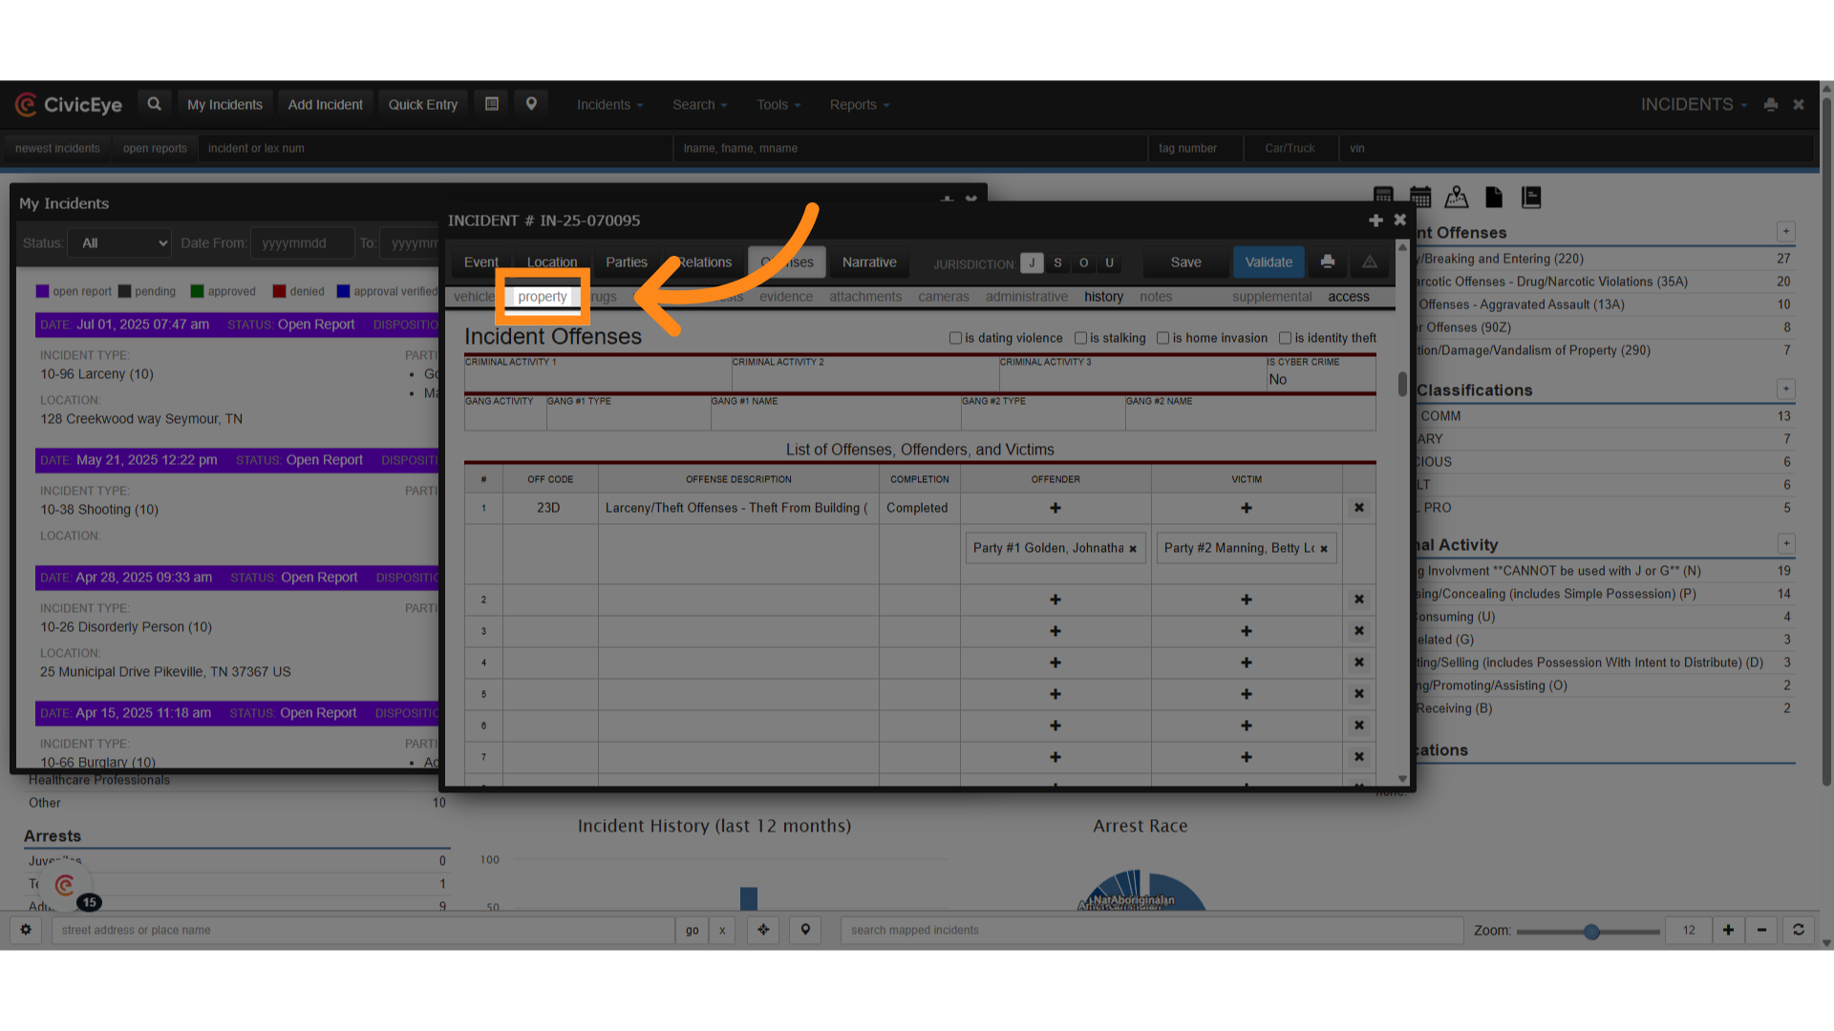The image size is (1834, 1031).
Task: Switch to the Location tab
Action: point(552,263)
